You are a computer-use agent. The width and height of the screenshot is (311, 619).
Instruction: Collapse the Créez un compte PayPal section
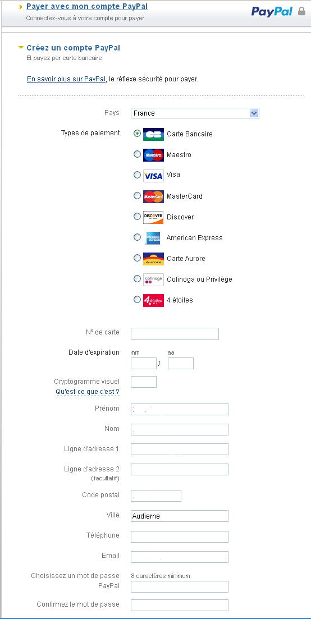(x=73, y=48)
